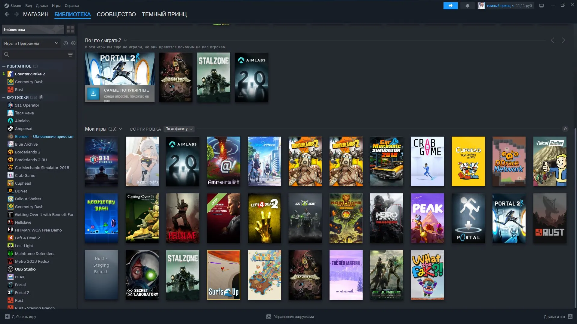Screen dimensions: 577x324
Task: Click the Add a game plus icon
Action: click(7, 316)
